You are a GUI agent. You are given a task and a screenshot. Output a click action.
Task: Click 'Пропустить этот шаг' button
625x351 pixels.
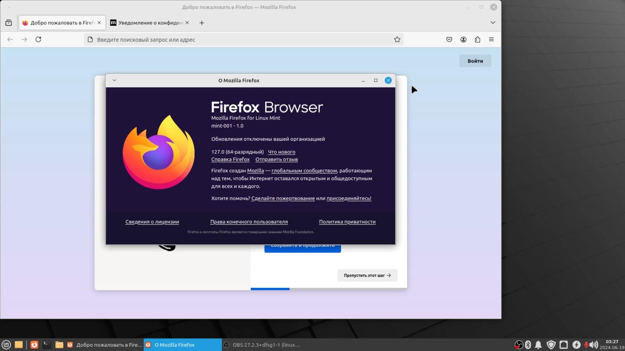point(367,275)
